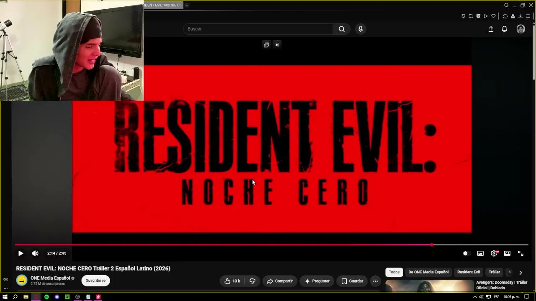Screen dimensions: 536x301
Task: Open Spotify from the taskbar
Action: [46, 297]
